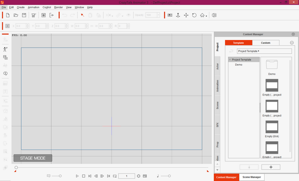Switch to the Template tab
Screen dimensions: 299x181
(x=238, y=42)
